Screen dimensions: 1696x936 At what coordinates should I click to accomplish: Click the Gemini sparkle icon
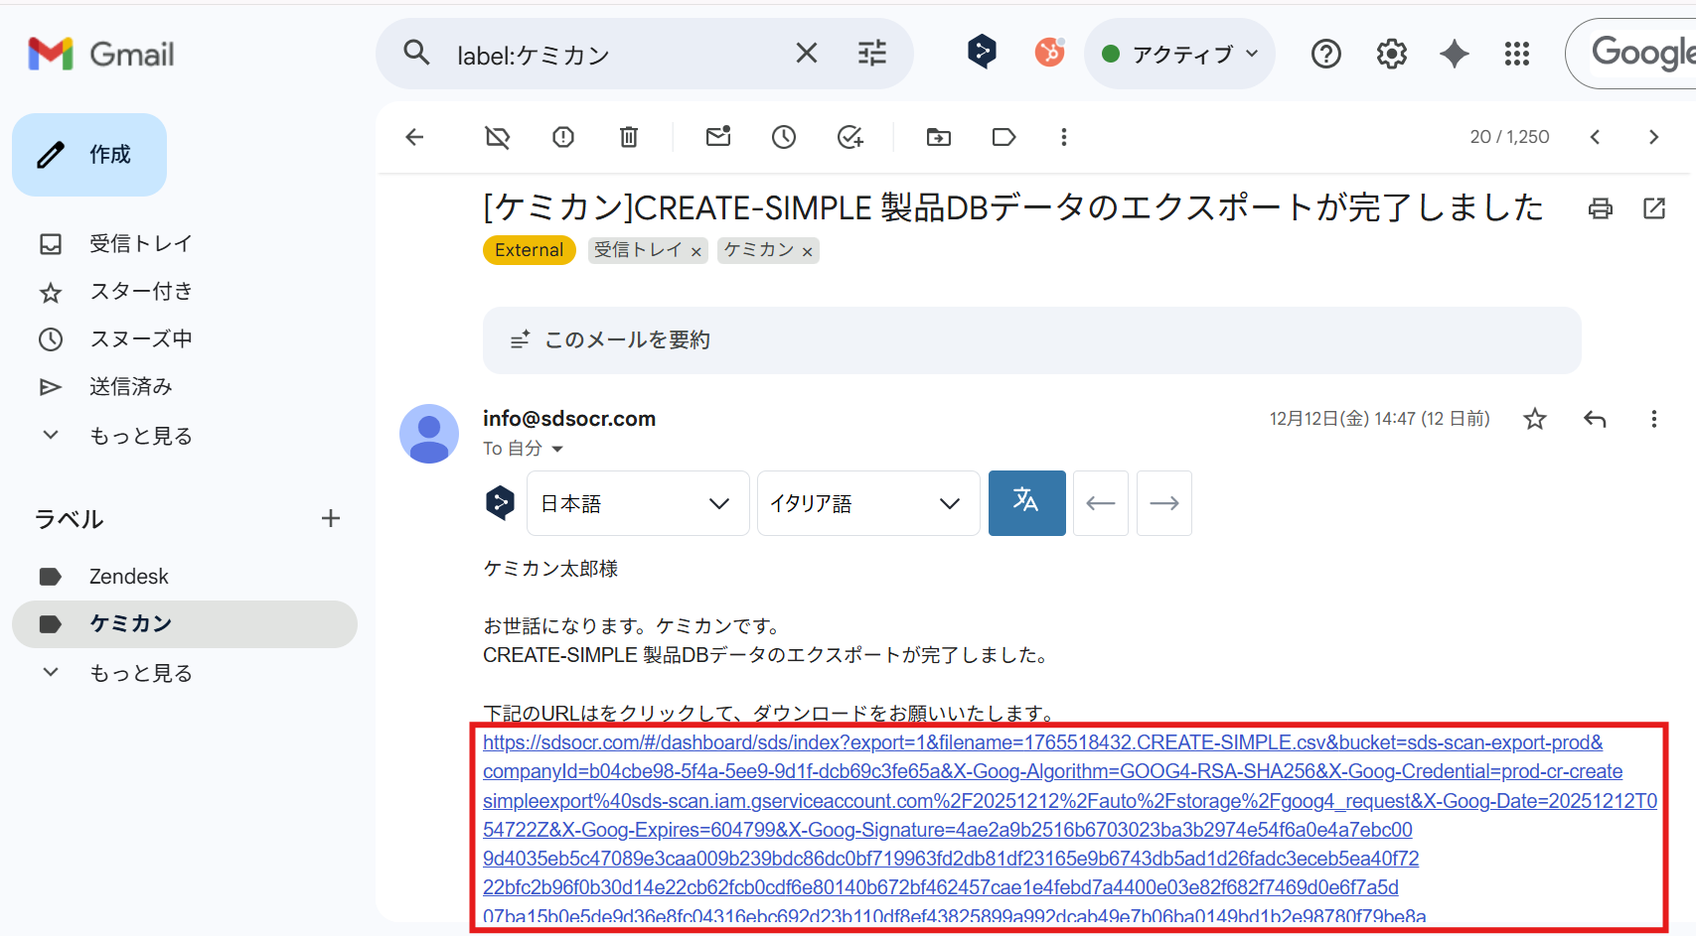1455,54
